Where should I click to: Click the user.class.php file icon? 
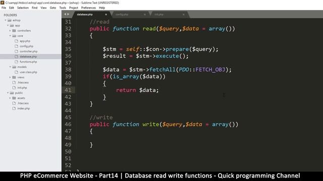(x=17, y=72)
